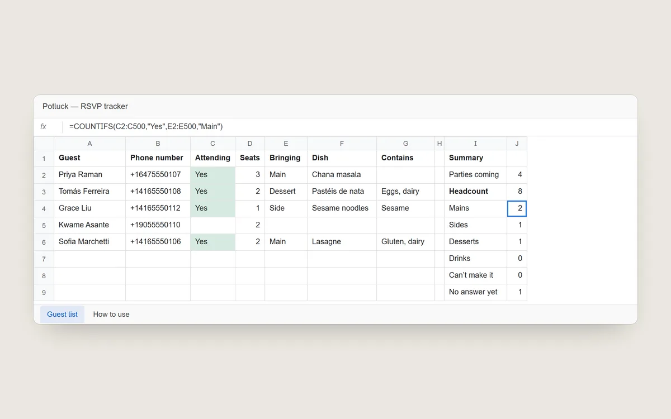Select the Guest header cell
The image size is (671, 419).
tap(89, 158)
